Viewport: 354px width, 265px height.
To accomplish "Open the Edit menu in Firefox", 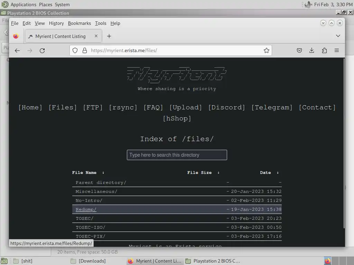I will pos(27,23).
